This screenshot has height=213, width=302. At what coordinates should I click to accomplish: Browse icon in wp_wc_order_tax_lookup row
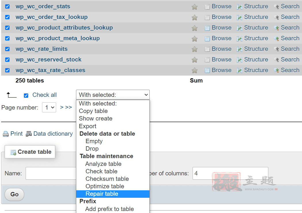point(207,18)
